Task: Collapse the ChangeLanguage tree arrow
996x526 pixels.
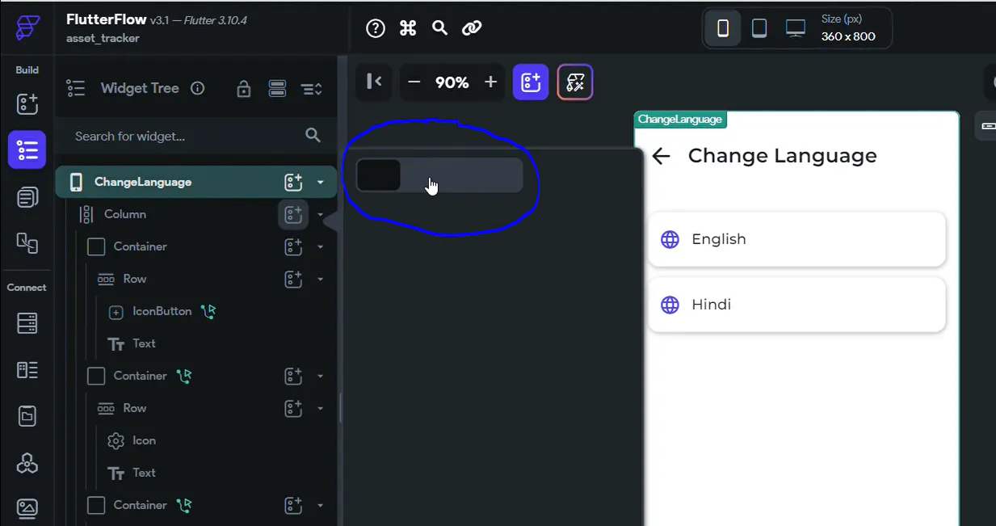Action: [321, 183]
